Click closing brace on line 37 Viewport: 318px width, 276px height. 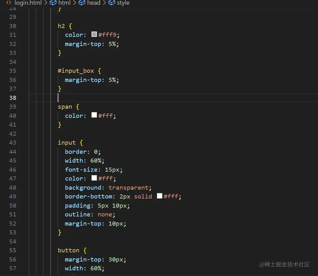coord(59,89)
